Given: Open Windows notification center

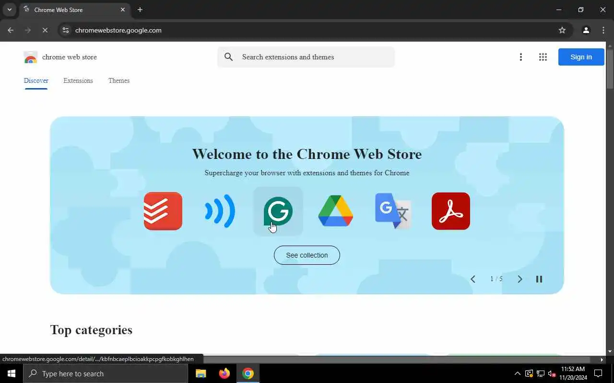Looking at the screenshot, I should point(598,373).
